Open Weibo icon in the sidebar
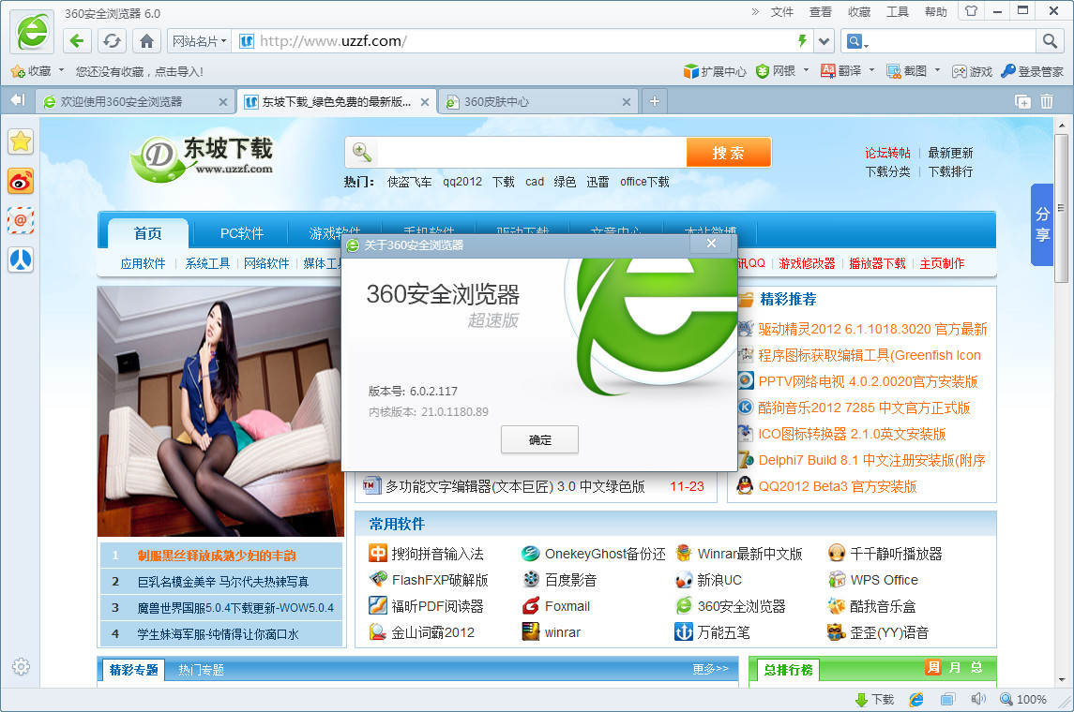The height and width of the screenshot is (712, 1074). click(x=21, y=181)
